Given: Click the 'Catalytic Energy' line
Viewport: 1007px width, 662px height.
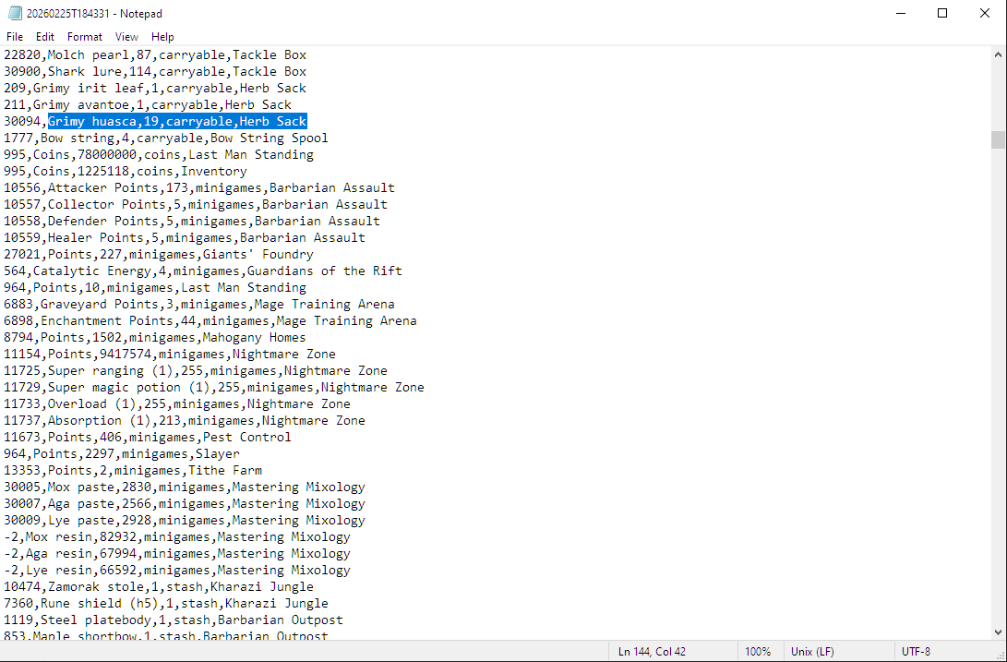Looking at the screenshot, I should 203,271.
